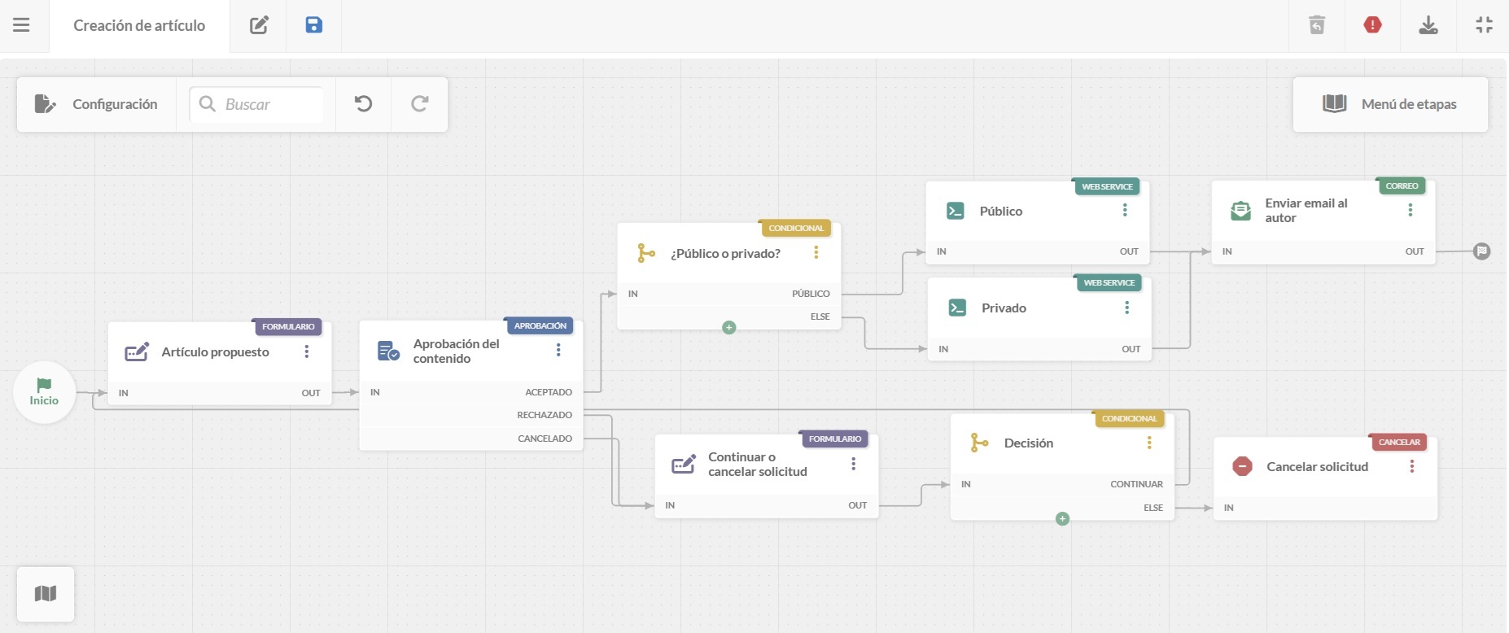1509x633 pixels.
Task: Select the IN port of the Privado node
Action: click(943, 349)
